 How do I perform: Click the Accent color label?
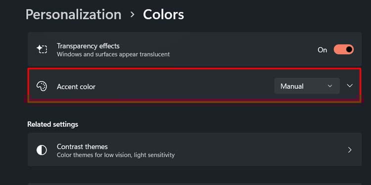pos(76,87)
